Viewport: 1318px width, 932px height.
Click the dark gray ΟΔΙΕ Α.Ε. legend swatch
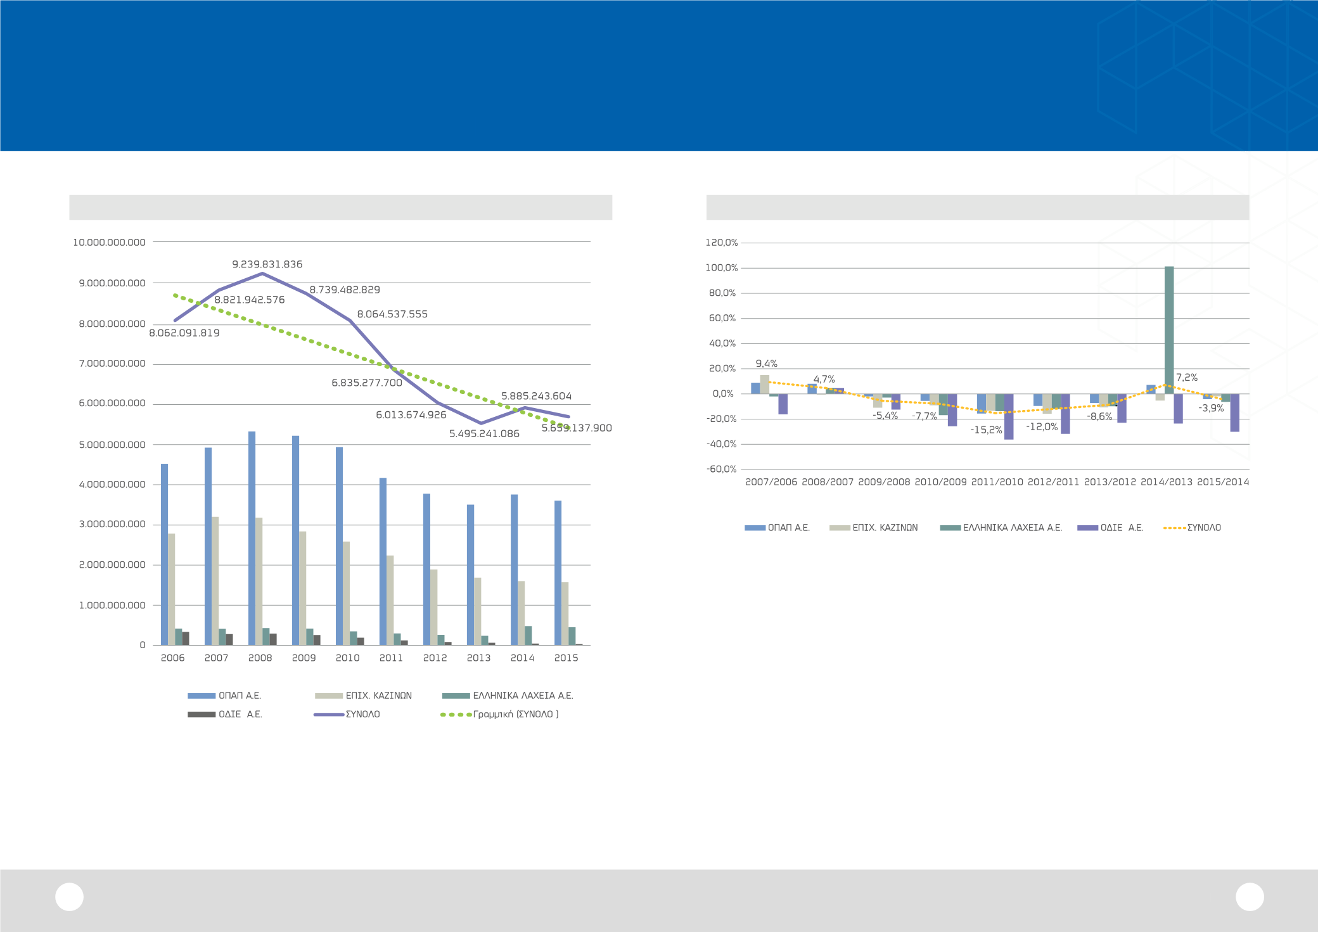coord(202,715)
